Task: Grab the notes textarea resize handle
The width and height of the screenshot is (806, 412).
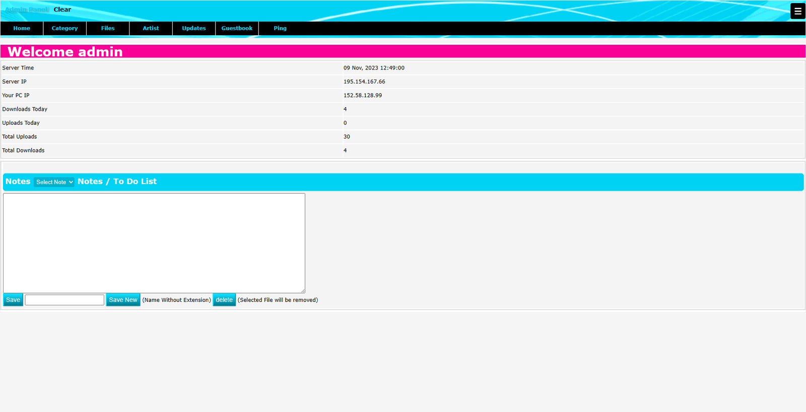Action: coord(303,290)
